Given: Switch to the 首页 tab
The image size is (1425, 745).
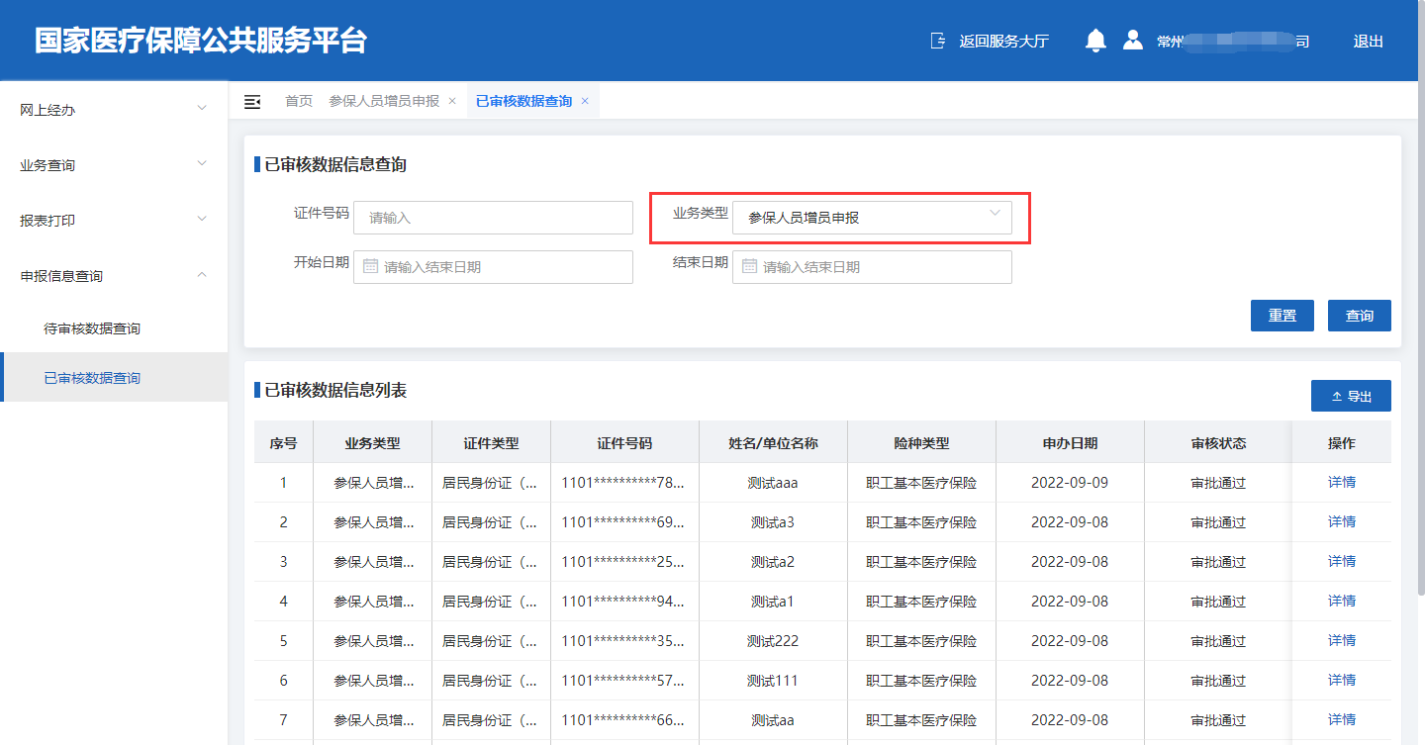Looking at the screenshot, I should point(299,101).
